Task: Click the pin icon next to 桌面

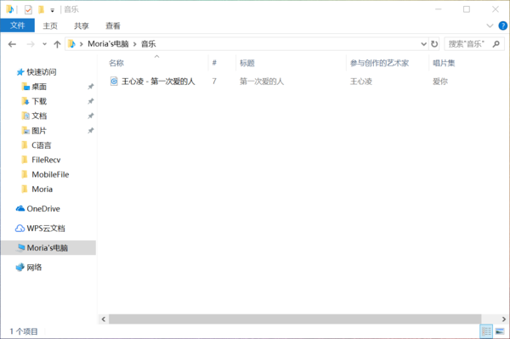Action: tap(91, 87)
